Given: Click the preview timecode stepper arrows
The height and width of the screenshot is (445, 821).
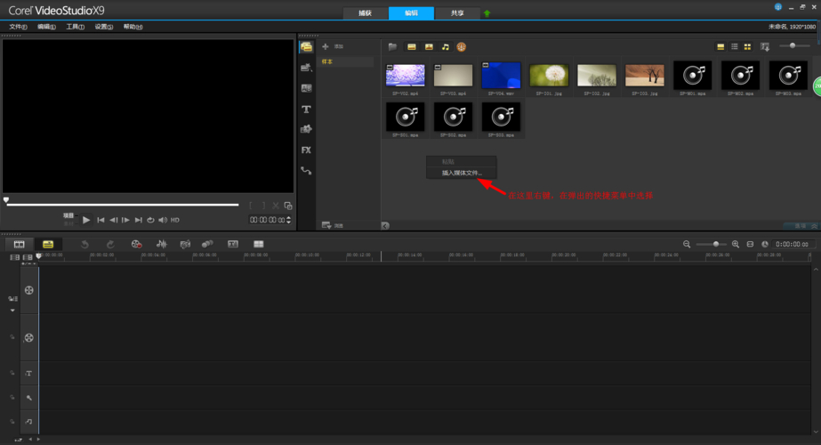Looking at the screenshot, I should (x=288, y=220).
